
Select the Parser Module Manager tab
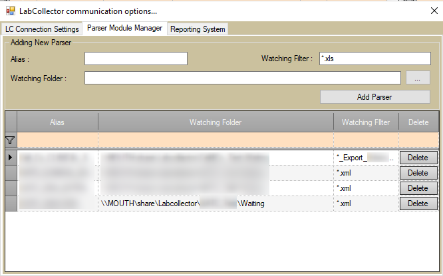pyautogui.click(x=124, y=28)
